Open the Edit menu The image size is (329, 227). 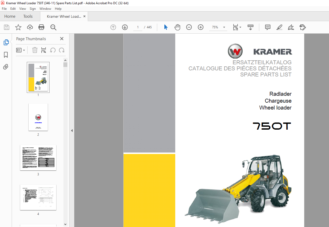[13, 9]
